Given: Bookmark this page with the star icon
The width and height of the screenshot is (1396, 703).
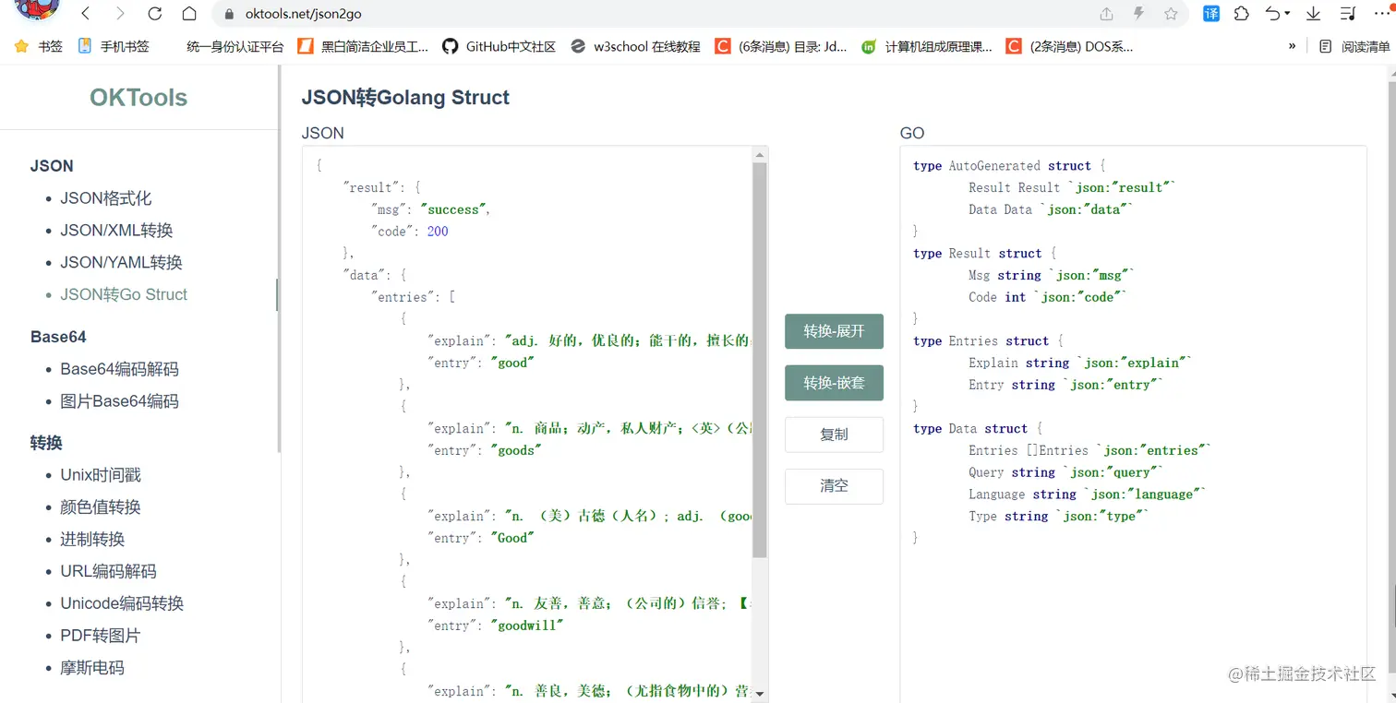Looking at the screenshot, I should click(x=1171, y=14).
